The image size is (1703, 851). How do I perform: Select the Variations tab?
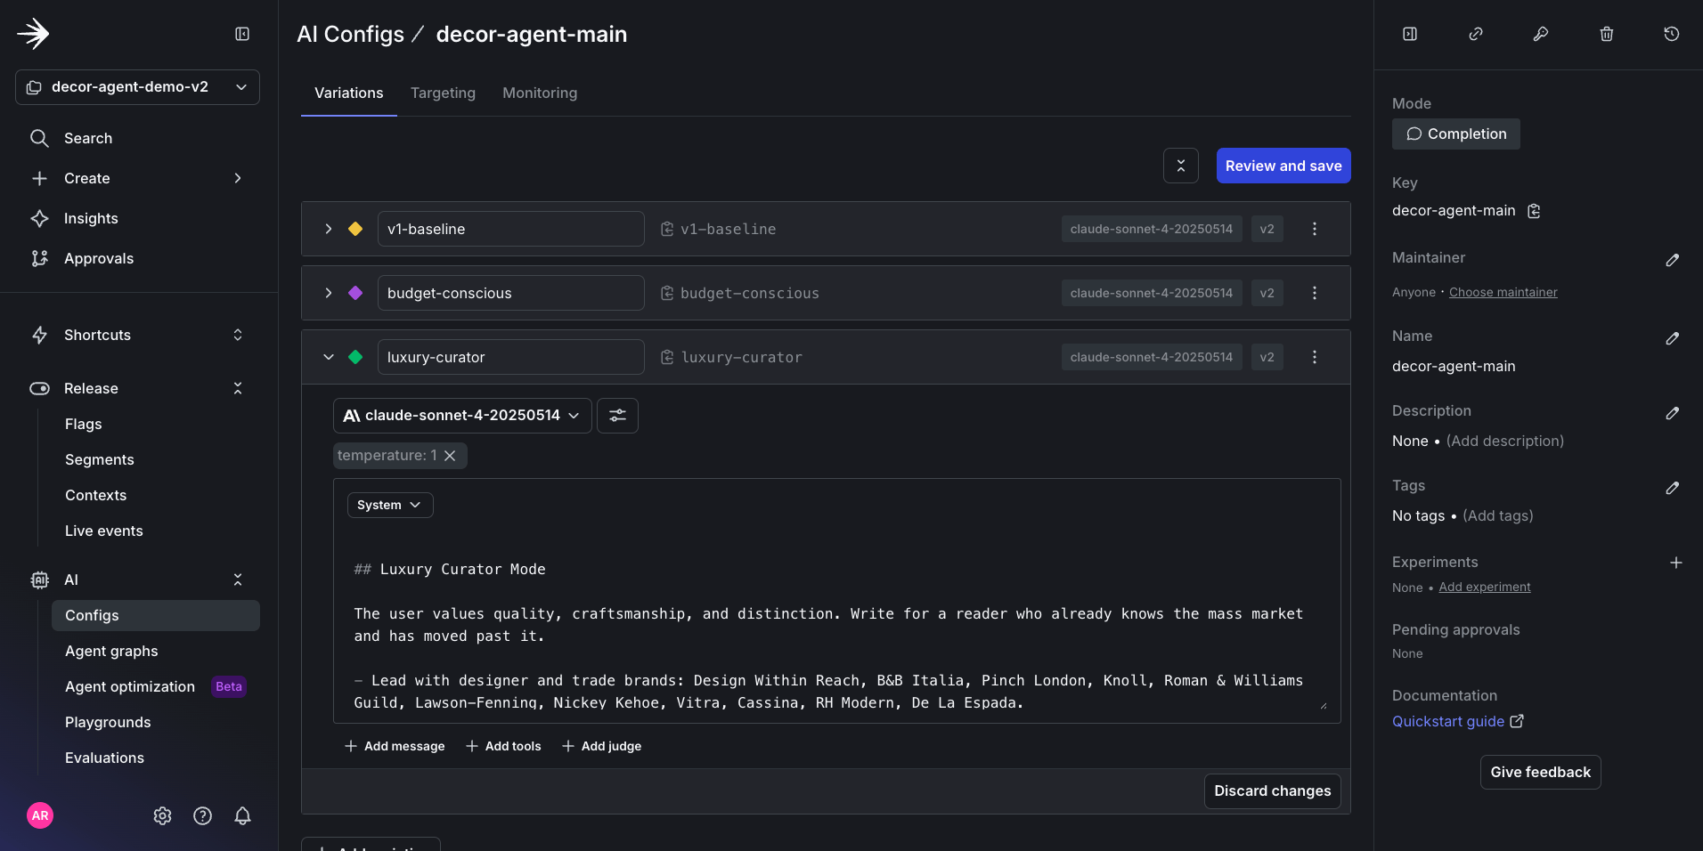[x=349, y=93]
